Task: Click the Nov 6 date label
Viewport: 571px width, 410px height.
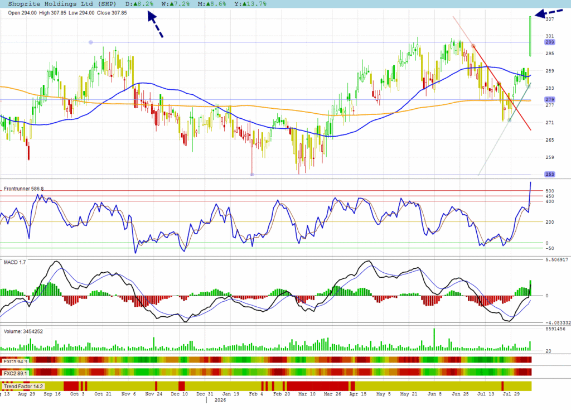Action: coord(129,394)
